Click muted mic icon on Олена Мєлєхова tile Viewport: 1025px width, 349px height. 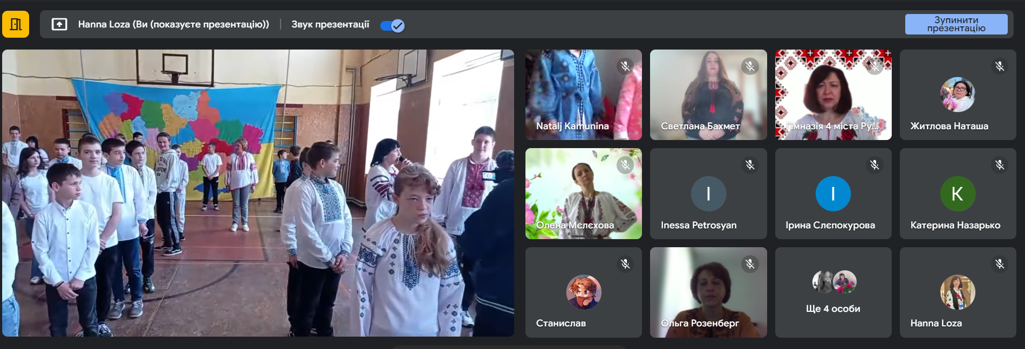click(x=625, y=165)
